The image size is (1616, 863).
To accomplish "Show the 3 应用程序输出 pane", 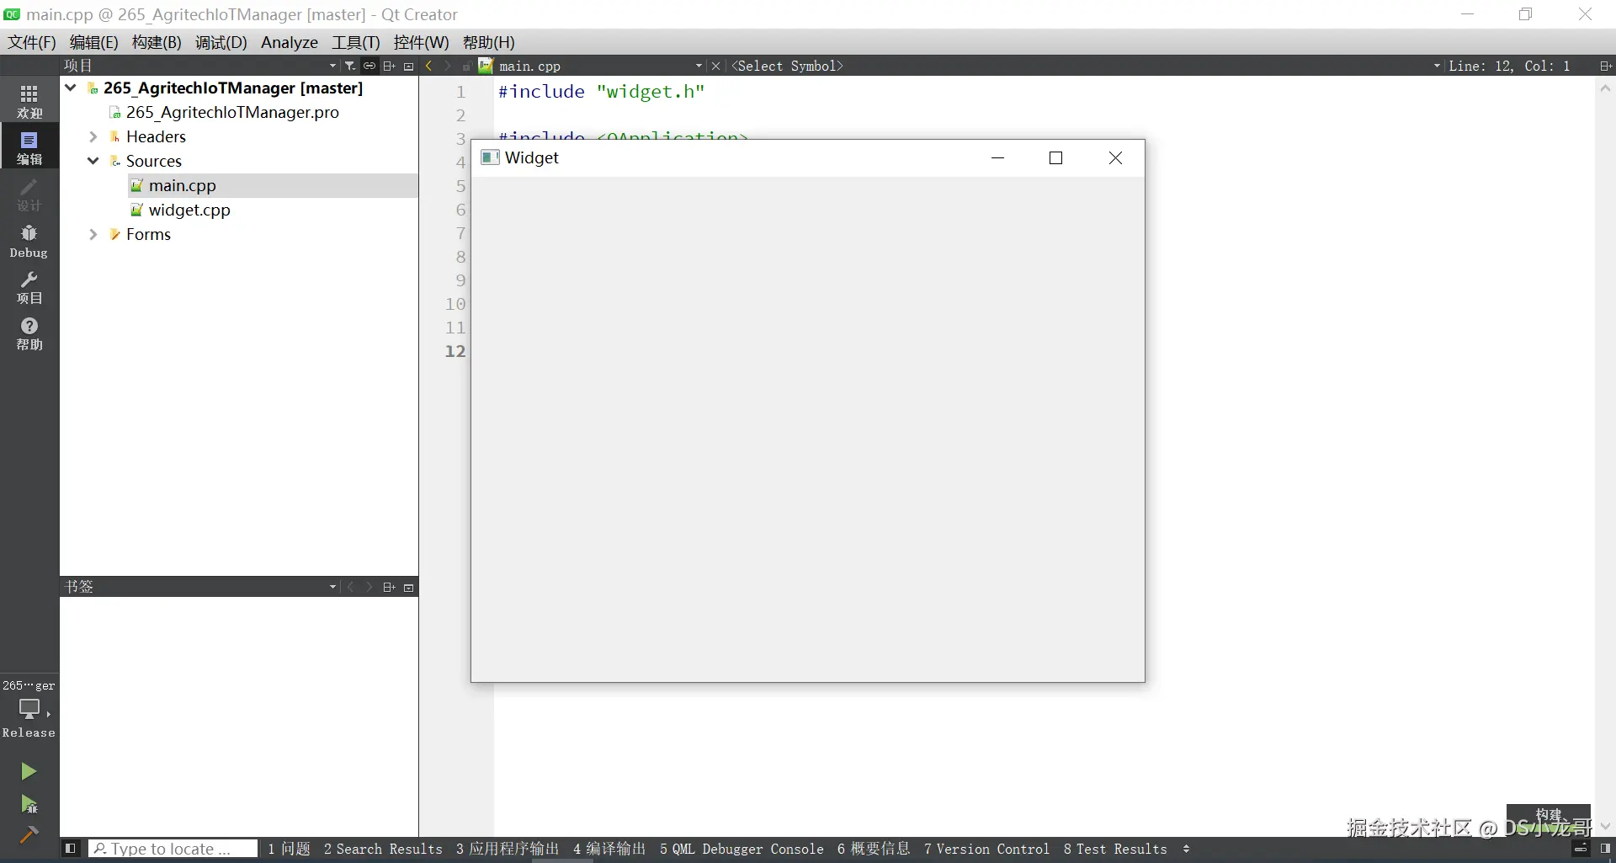I will click(507, 849).
